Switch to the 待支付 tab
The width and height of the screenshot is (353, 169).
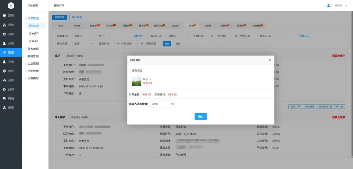point(77,25)
